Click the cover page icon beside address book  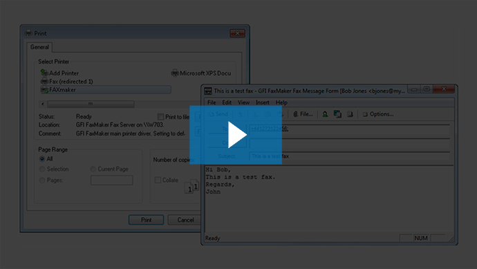coord(337,114)
